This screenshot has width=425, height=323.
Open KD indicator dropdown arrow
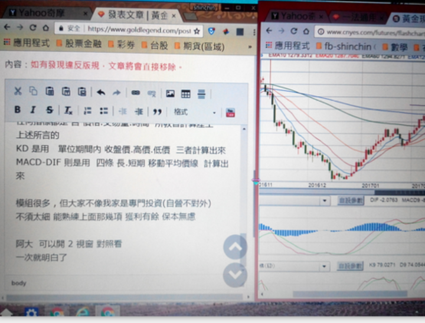(324, 266)
